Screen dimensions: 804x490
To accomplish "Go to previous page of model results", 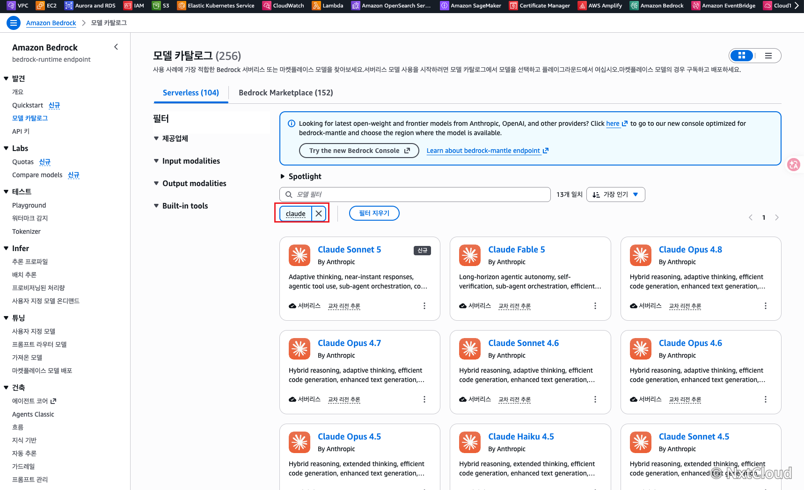I will tap(751, 217).
